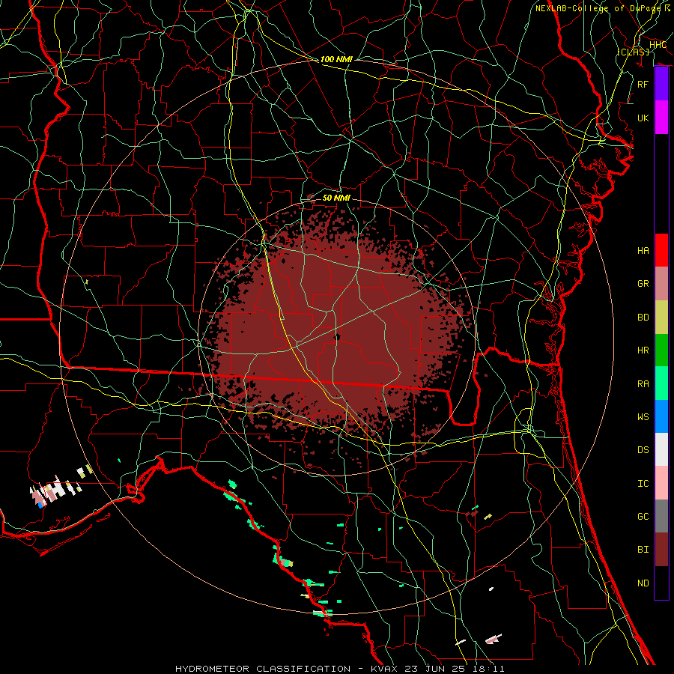674x674 pixels.
Task: Click the GR legend label
Action: pyautogui.click(x=643, y=284)
